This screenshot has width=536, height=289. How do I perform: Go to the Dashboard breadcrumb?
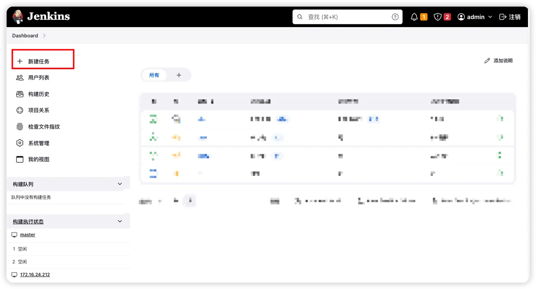pyautogui.click(x=25, y=36)
